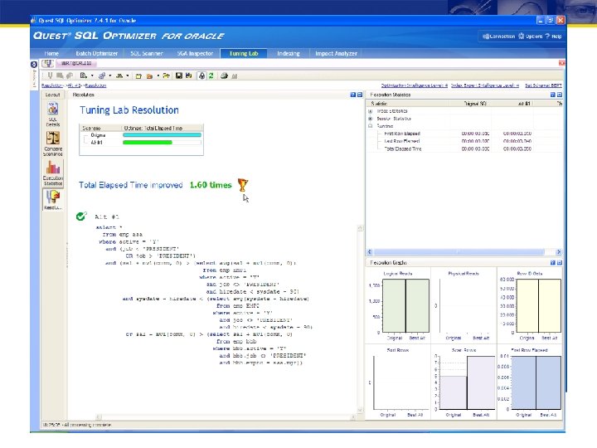The image size is (597, 448).
Task: Switch to the SGA Inspector tab
Action: point(195,53)
